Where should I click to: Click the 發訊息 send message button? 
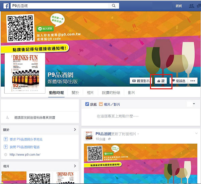pyautogui.click(x=179, y=81)
